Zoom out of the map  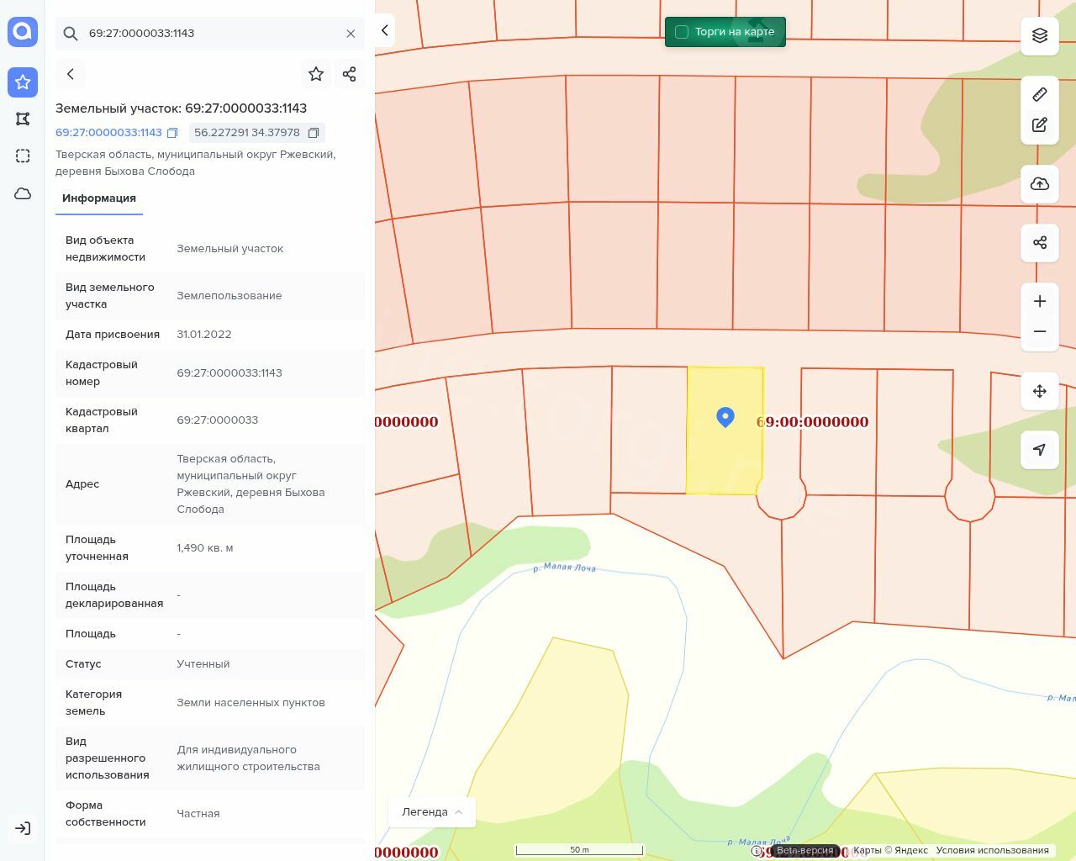pos(1040,331)
